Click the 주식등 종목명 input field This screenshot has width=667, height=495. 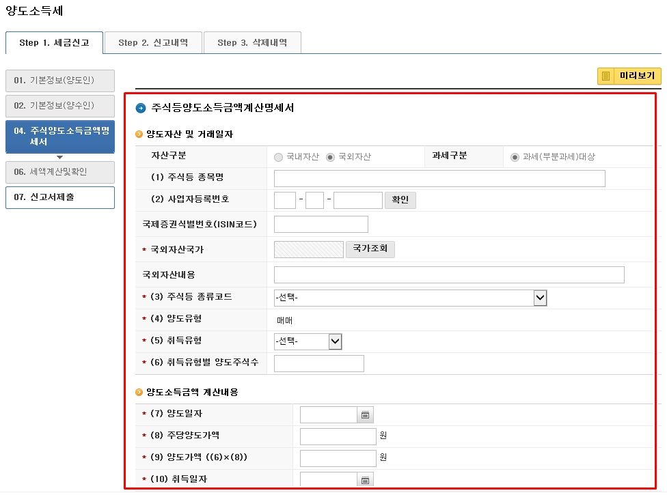pos(439,178)
